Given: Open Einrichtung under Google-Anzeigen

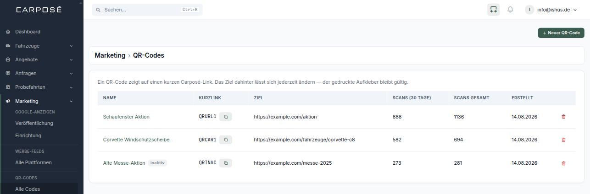Looking at the screenshot, I should 28,135.
